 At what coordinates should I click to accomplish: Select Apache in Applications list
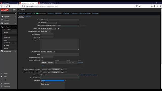[x=52, y=82]
